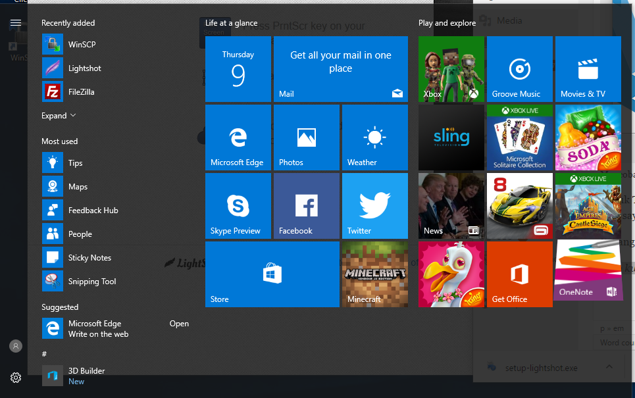Launch the Microsoft Edge tile

click(238, 137)
